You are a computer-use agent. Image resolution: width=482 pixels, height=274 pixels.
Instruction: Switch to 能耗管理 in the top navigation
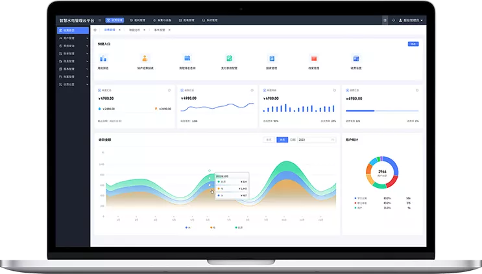click(x=138, y=20)
